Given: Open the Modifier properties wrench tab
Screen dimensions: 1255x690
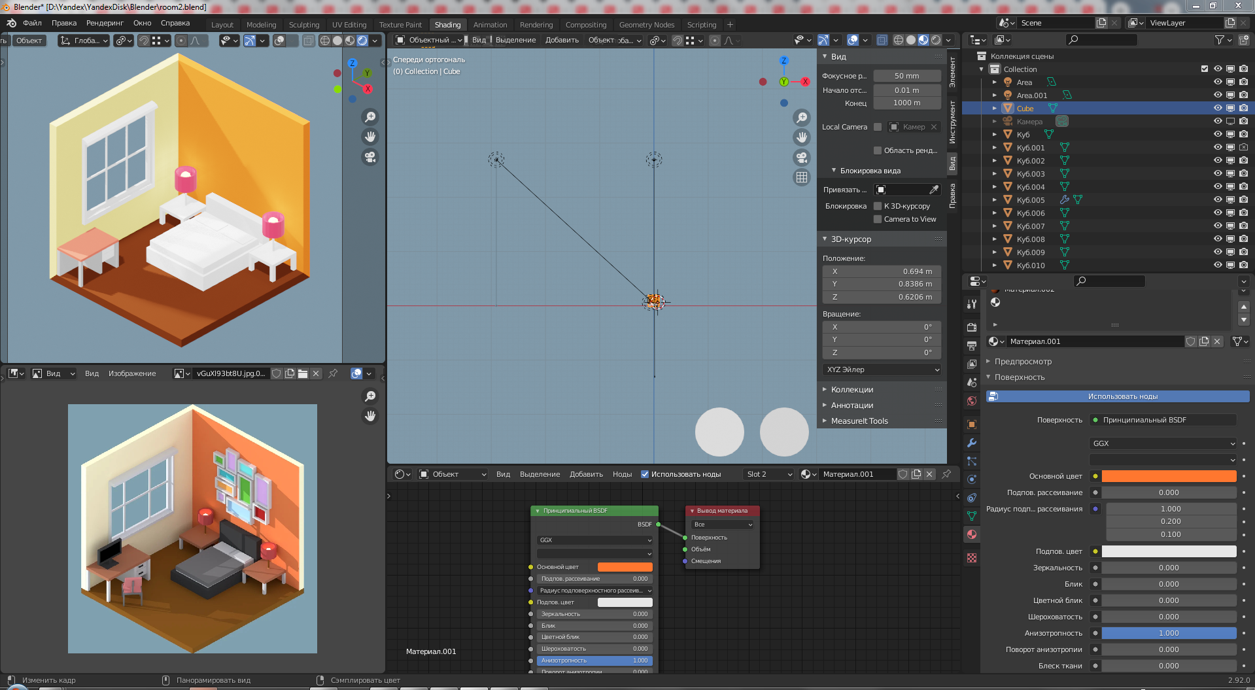Looking at the screenshot, I should [x=972, y=443].
